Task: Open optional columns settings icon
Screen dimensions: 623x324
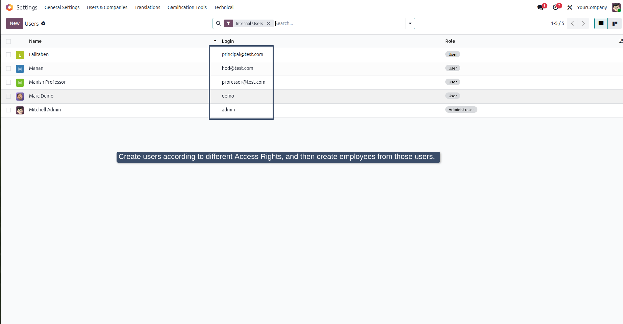Action: point(620,41)
